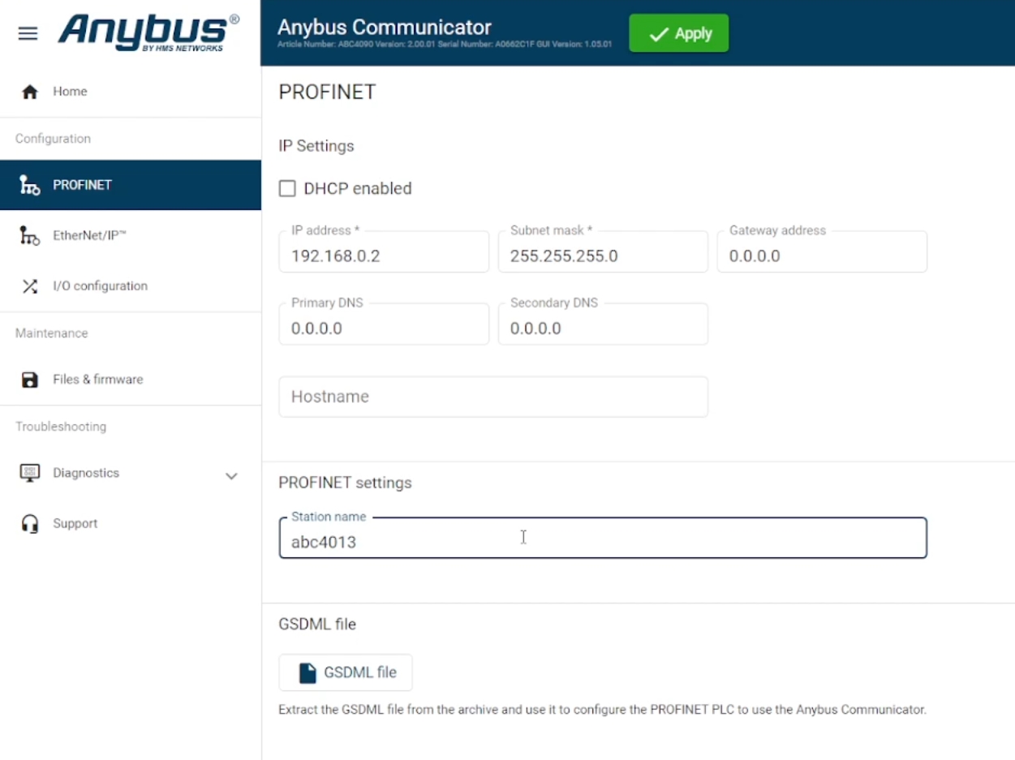The height and width of the screenshot is (760, 1015).
Task: Click the GSDML file document icon
Action: coord(308,672)
